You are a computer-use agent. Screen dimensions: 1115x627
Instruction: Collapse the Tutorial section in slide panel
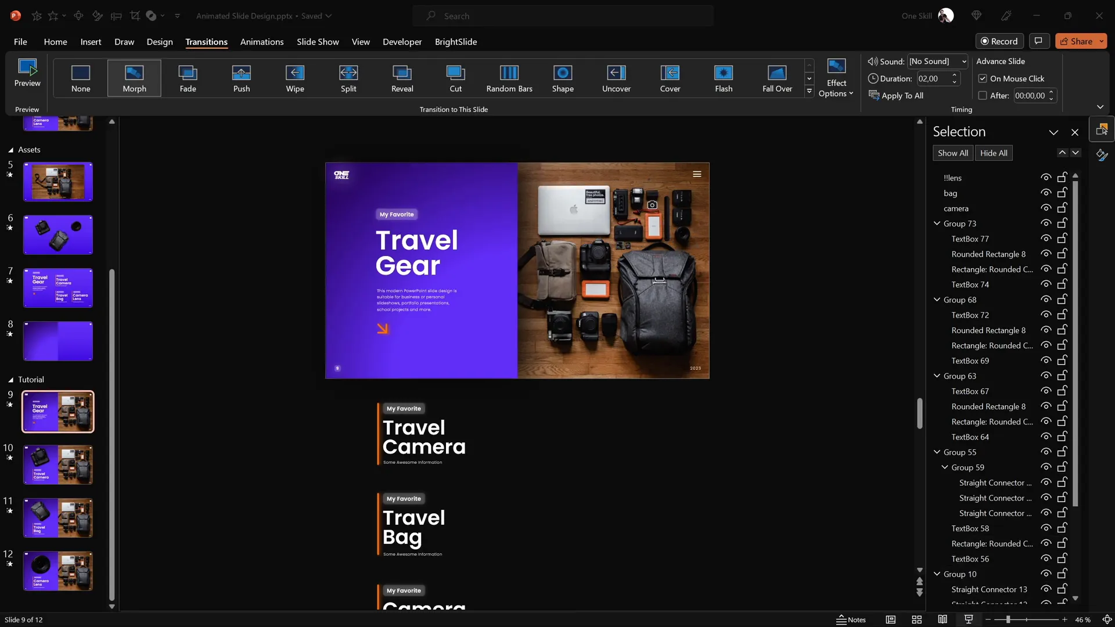[10, 380]
